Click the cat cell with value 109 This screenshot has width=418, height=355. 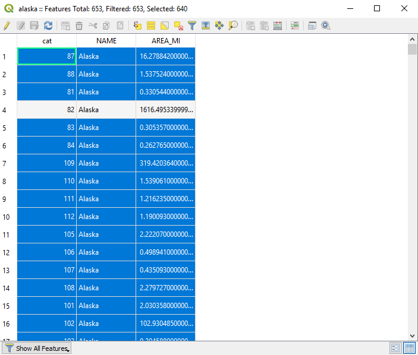pos(46,163)
